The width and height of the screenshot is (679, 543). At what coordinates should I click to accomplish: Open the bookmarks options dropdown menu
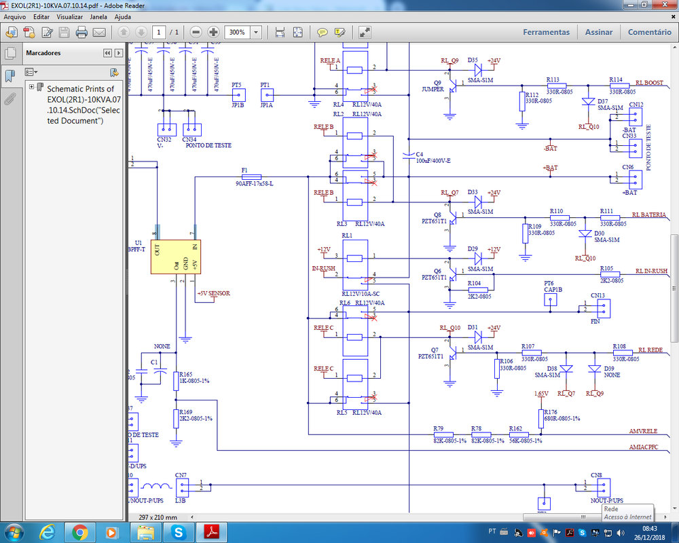pos(31,71)
